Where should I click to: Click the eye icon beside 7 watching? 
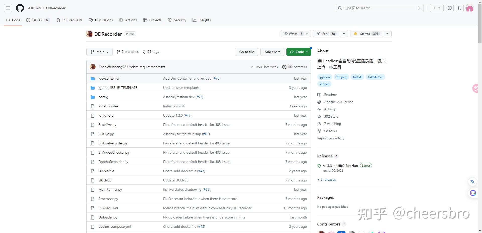[x=319, y=124]
